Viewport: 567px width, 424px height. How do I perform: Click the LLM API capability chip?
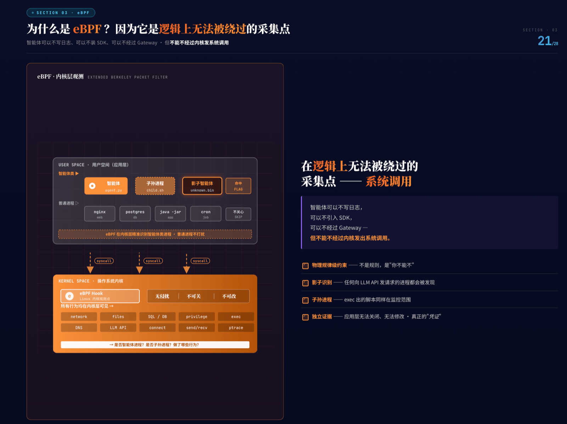pyautogui.click(x=118, y=327)
